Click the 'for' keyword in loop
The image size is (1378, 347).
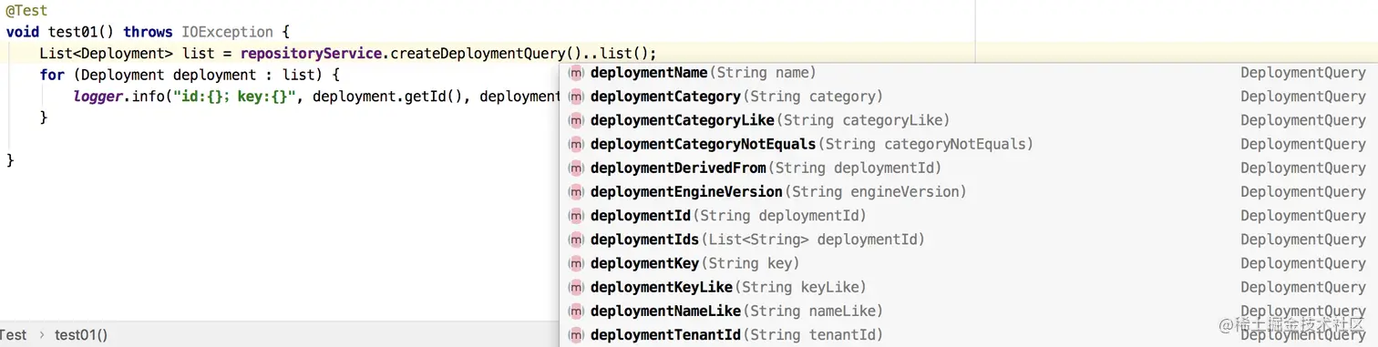click(52, 75)
